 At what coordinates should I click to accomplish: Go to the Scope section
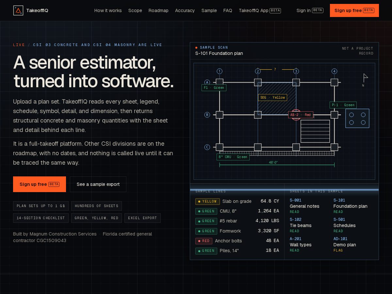tap(135, 10)
